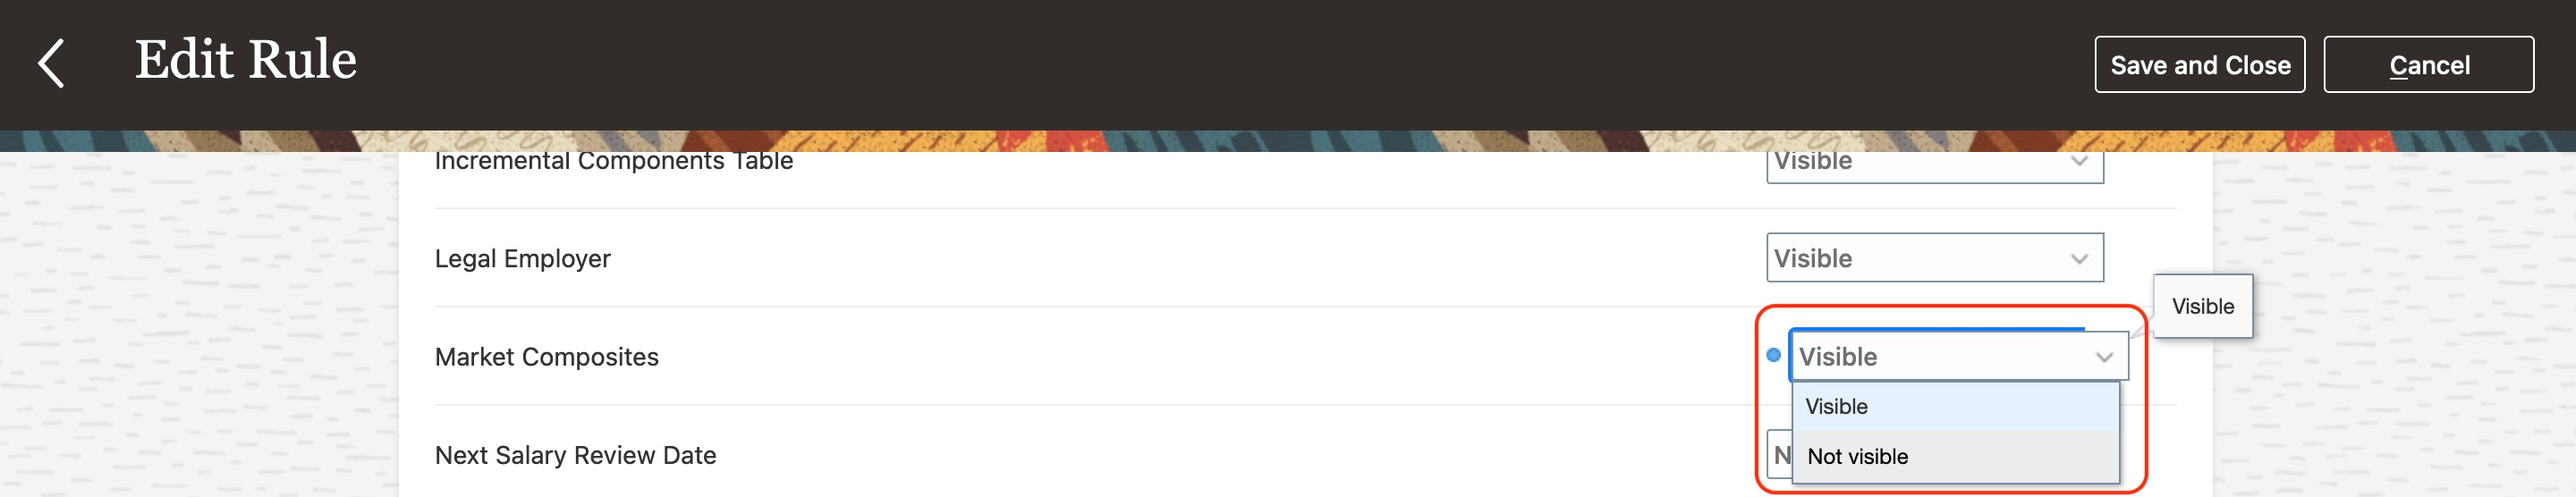Viewport: 2576px width, 497px height.
Task: Cancel editing the rule
Action: tap(2428, 65)
